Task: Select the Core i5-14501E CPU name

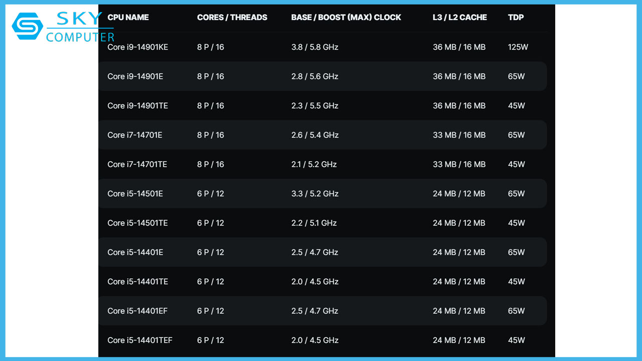Action: pos(135,194)
